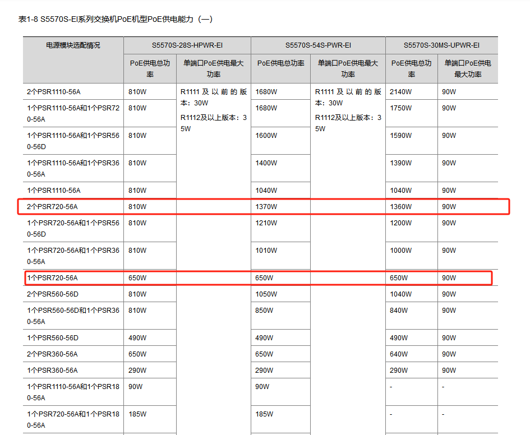
Task: Click 1680W in the 2个PSR1110-56A row
Action: click(266, 92)
